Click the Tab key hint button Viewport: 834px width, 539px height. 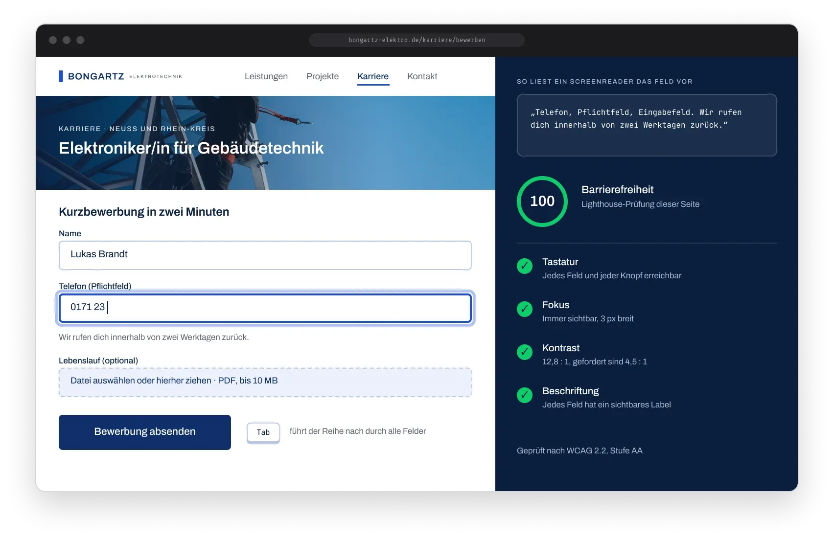pos(263,432)
